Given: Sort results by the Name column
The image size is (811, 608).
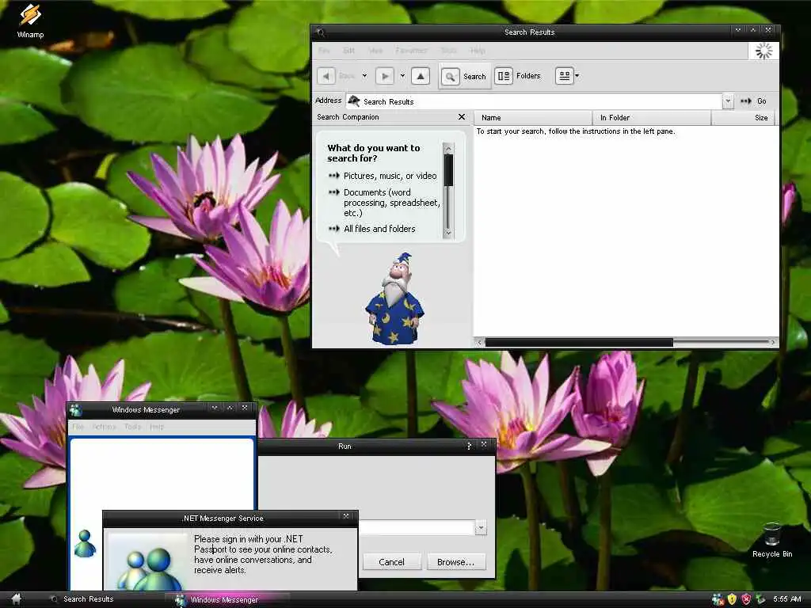Looking at the screenshot, I should point(533,118).
